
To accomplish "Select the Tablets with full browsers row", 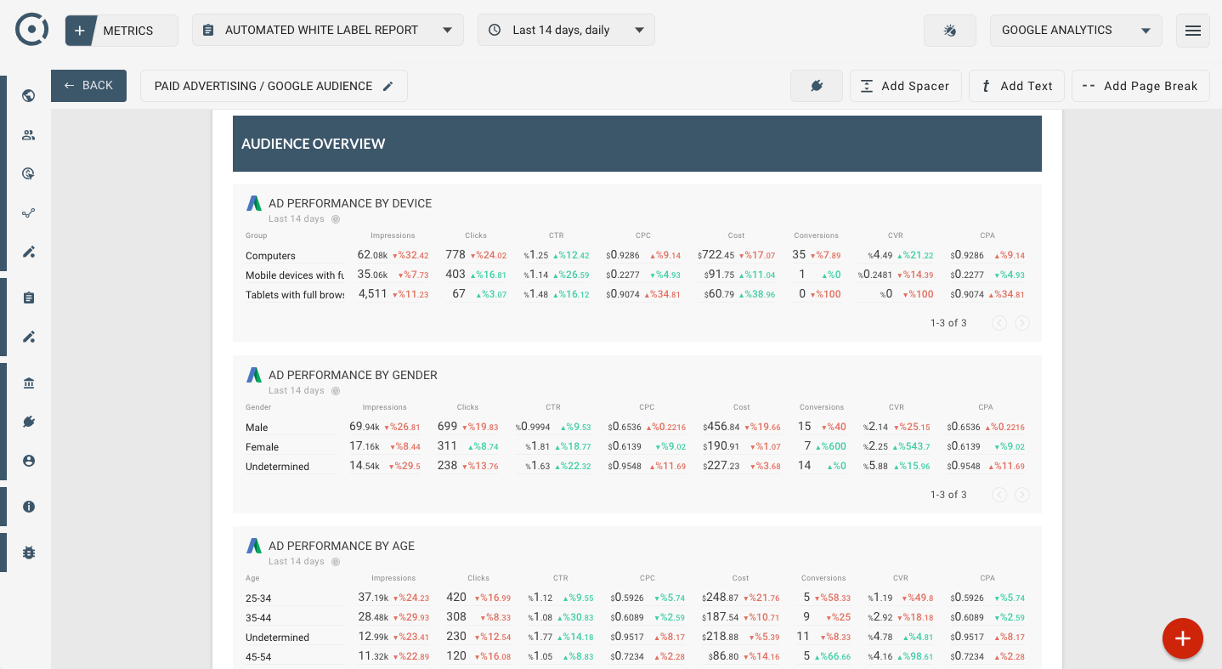I will click(295, 295).
